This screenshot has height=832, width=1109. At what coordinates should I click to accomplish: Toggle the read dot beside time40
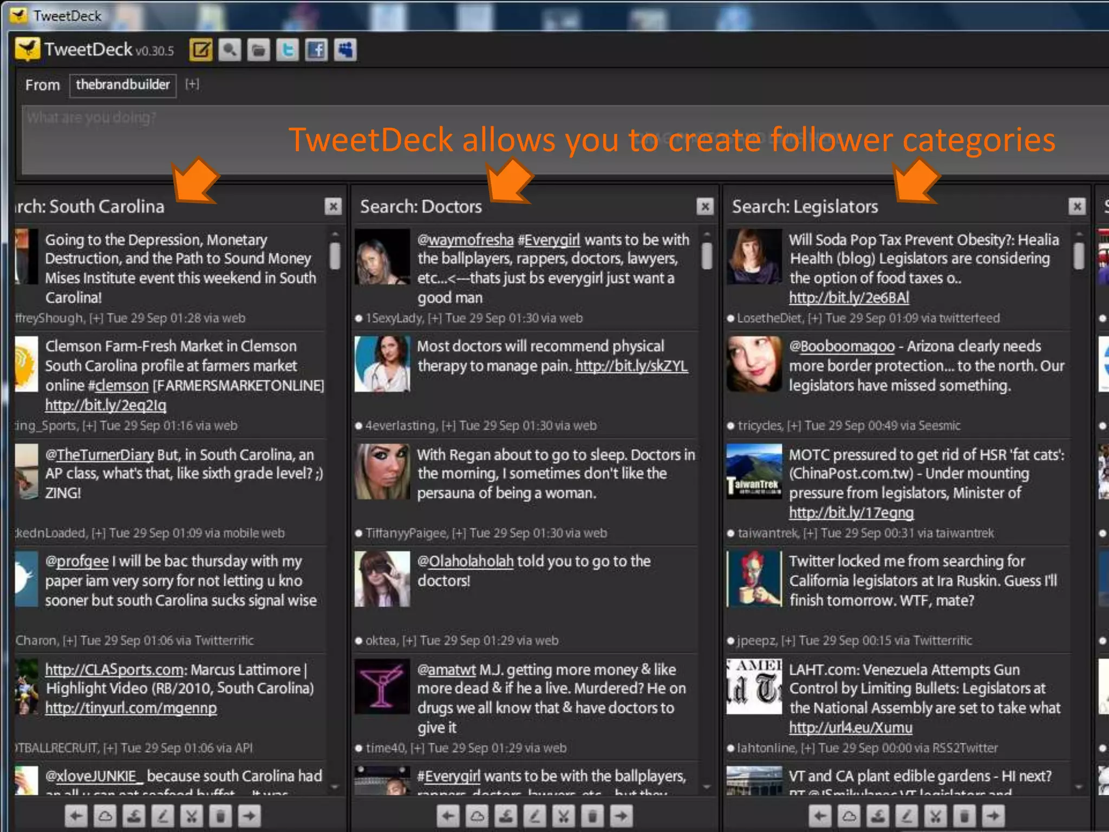coord(358,749)
